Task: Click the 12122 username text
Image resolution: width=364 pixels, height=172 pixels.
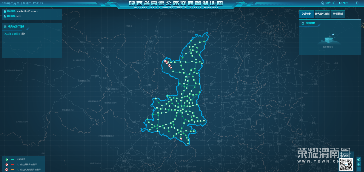Action: click(345, 3)
